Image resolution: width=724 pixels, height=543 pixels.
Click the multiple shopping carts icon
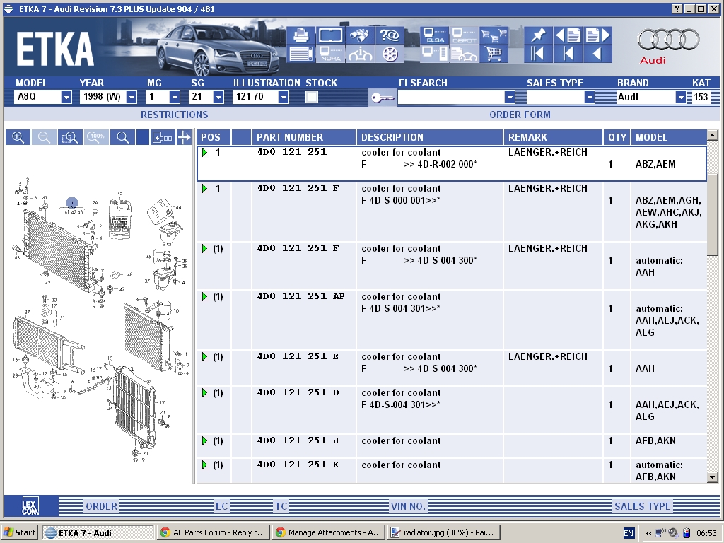pyautogui.click(x=494, y=35)
